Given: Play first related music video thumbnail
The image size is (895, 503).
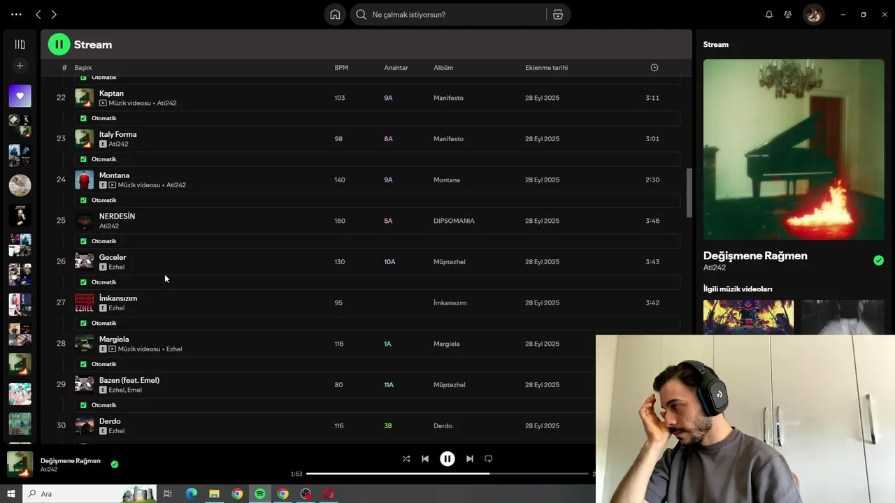Looking at the screenshot, I should pyautogui.click(x=748, y=317).
